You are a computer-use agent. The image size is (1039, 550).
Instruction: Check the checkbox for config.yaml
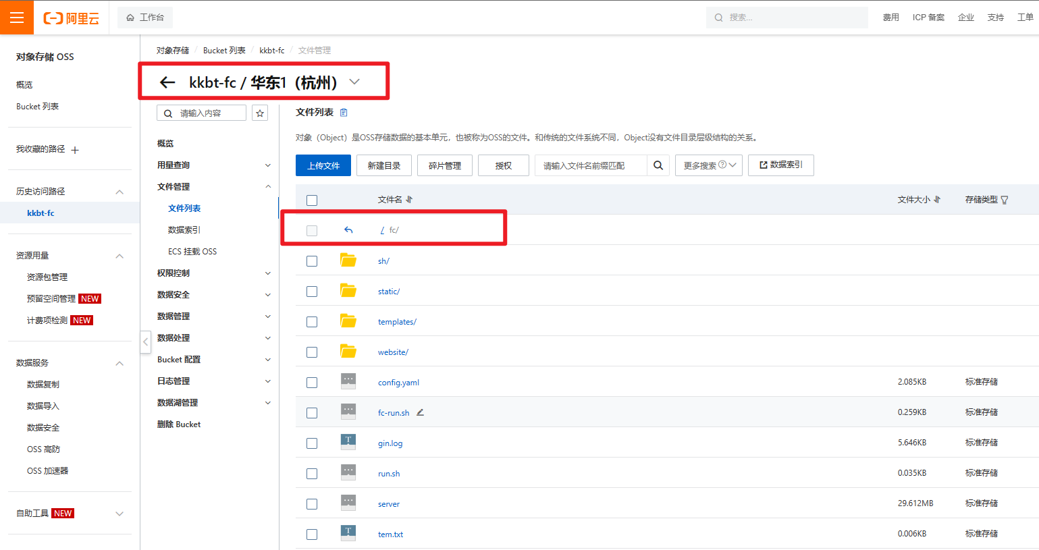pos(312,383)
